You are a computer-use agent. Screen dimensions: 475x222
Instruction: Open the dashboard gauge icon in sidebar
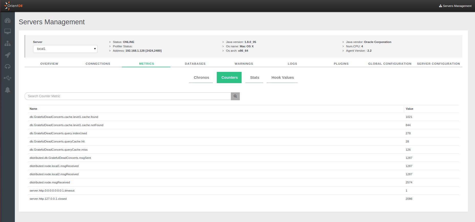7,20
